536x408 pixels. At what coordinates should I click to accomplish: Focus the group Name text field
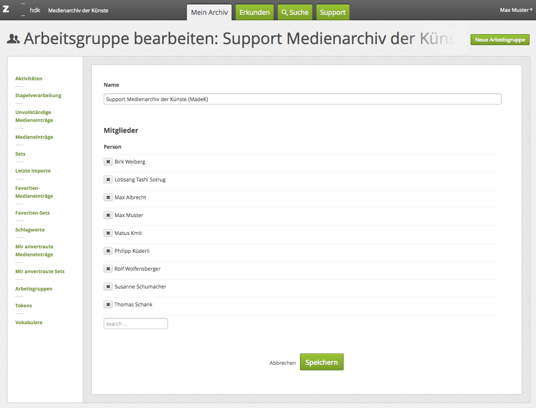302,99
